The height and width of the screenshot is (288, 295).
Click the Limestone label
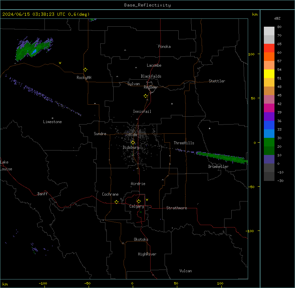52,122
